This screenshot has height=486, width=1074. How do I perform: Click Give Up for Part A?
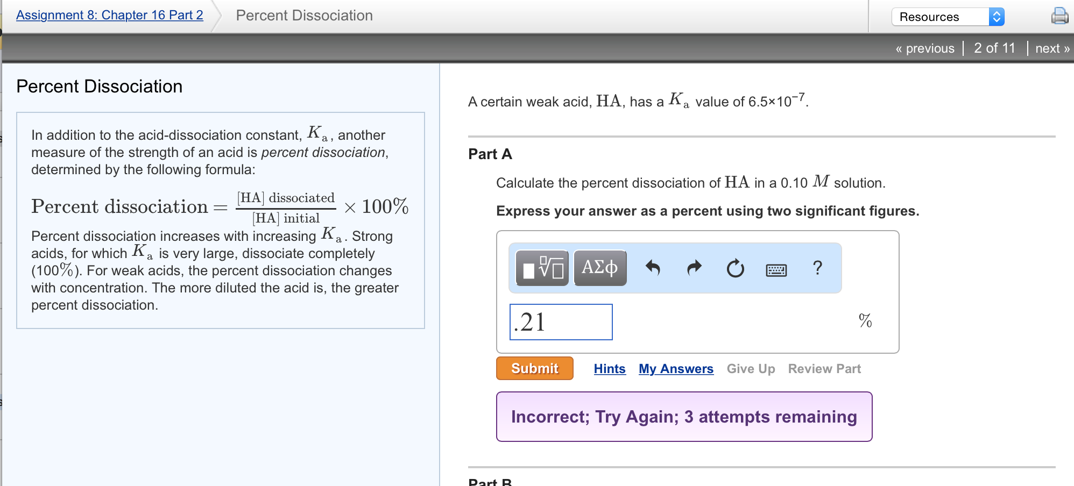pyautogui.click(x=751, y=368)
